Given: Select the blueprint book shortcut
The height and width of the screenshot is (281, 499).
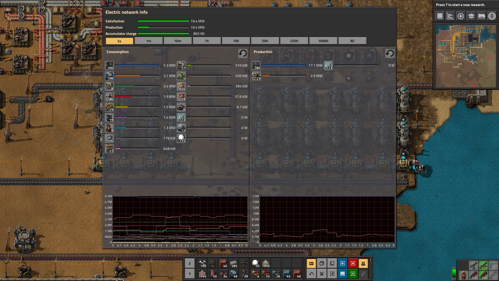Looking at the screenshot, I should (342, 274).
